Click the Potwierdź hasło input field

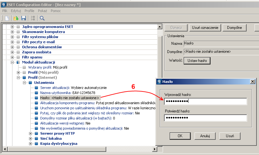205,118
